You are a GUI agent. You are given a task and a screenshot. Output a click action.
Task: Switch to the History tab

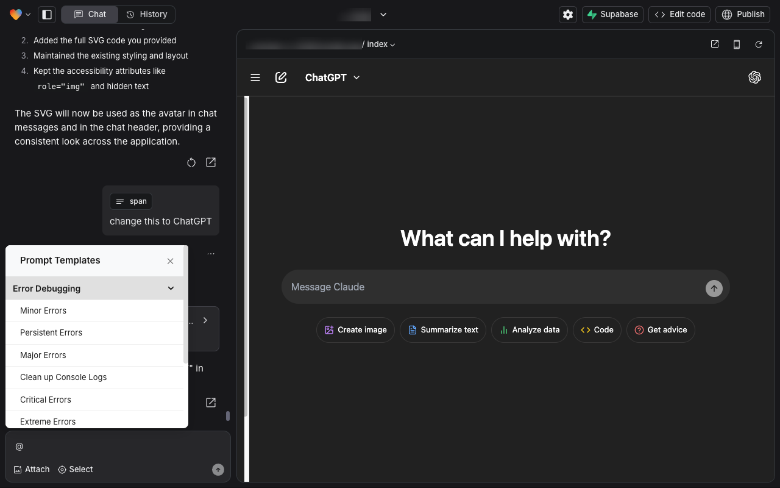(146, 15)
